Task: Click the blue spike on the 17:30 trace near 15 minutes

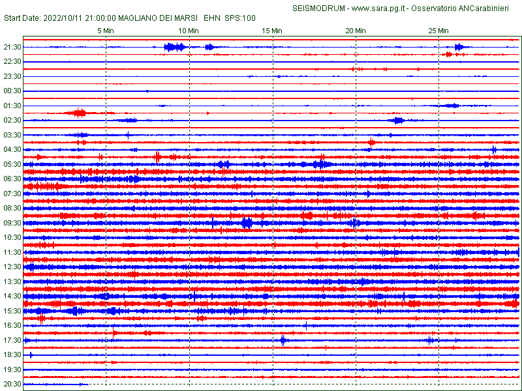Action: click(x=283, y=340)
